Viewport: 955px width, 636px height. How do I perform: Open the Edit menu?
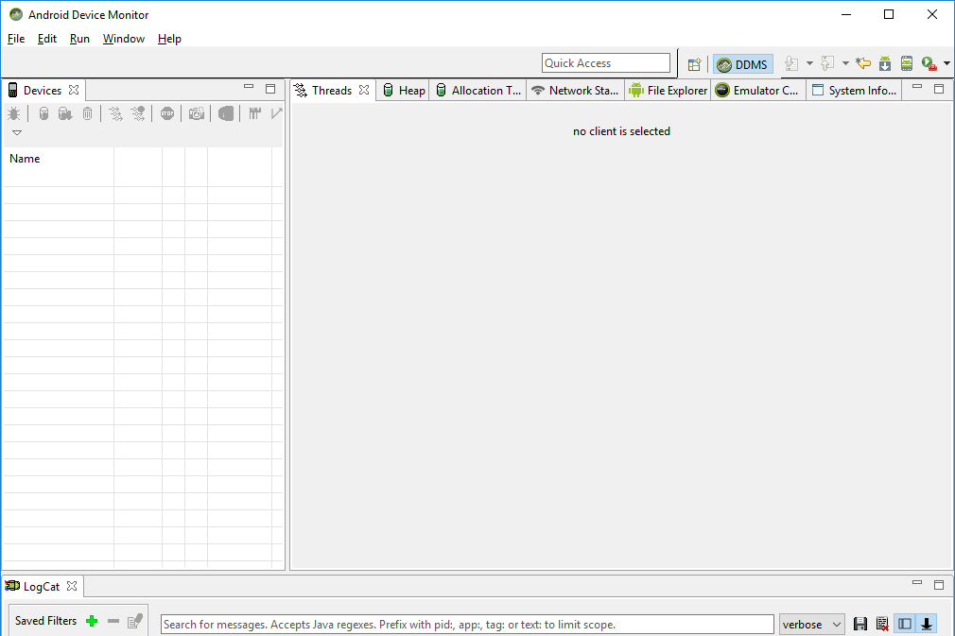pos(47,39)
